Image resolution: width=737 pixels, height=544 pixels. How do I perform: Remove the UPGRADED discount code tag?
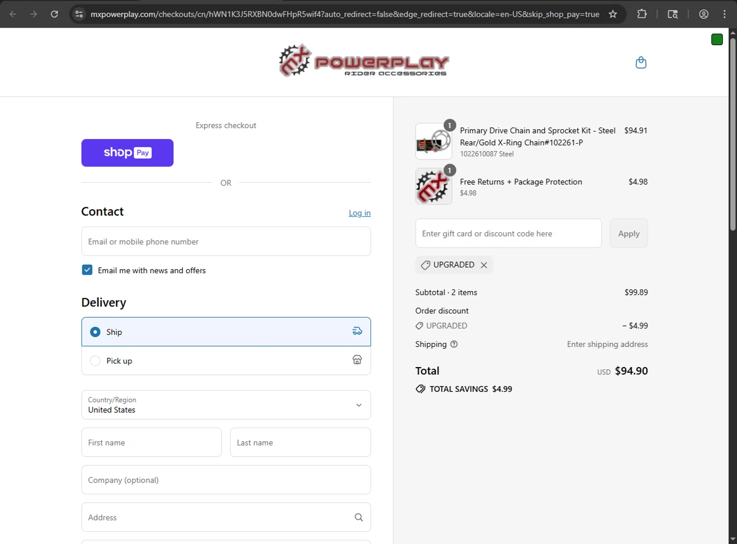coord(484,265)
